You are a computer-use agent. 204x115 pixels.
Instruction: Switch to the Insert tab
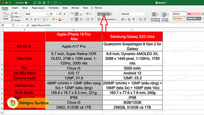coord(15,8)
